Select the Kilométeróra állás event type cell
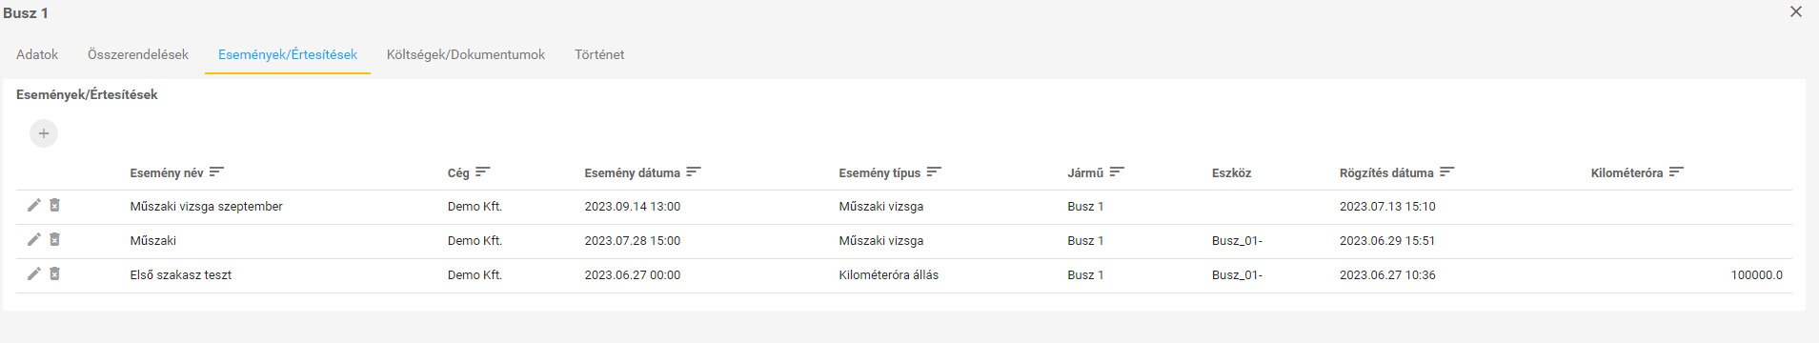Screen dimensions: 1819x343 (889, 275)
